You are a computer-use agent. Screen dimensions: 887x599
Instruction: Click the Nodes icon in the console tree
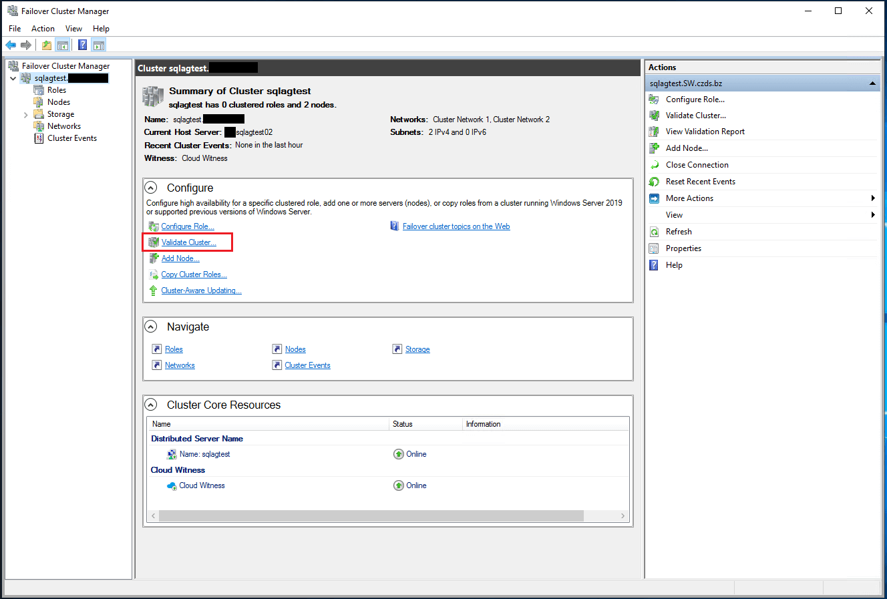(39, 102)
